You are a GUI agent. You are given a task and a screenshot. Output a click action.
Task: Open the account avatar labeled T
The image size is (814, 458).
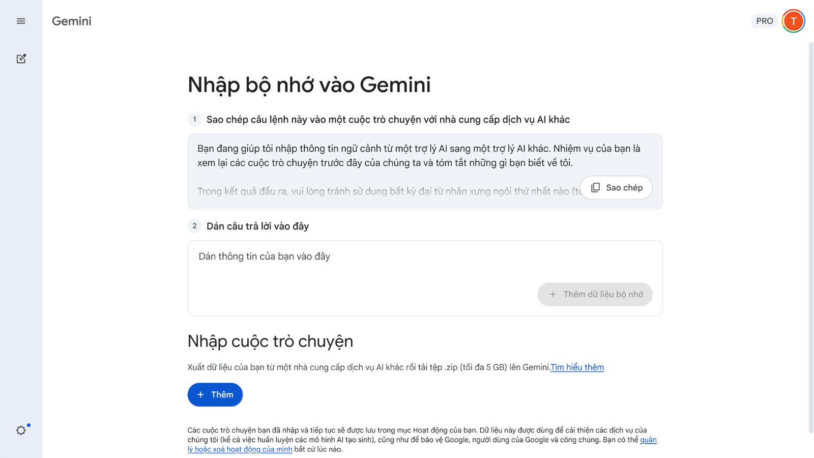pos(793,21)
